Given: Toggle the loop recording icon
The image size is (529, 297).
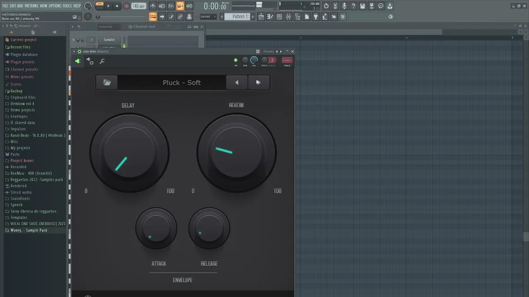Looking at the screenshot, I should (189, 6).
